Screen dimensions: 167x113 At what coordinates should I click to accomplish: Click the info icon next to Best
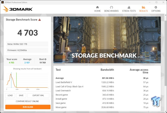pos(45,59)
